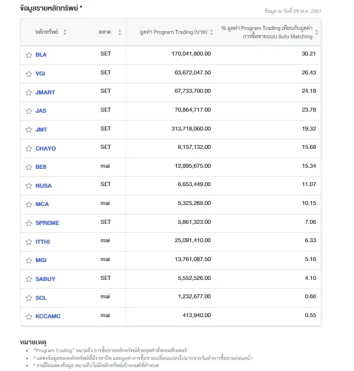This screenshot has width=354, height=371.
Task: Star the NUSA security
Action: pyautogui.click(x=29, y=185)
